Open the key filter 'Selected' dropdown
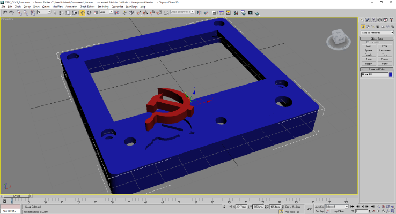This screenshot has width=396, height=214. click(x=336, y=207)
